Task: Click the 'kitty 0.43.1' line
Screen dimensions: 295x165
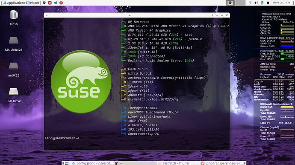Action: pyautogui.click(x=140, y=74)
